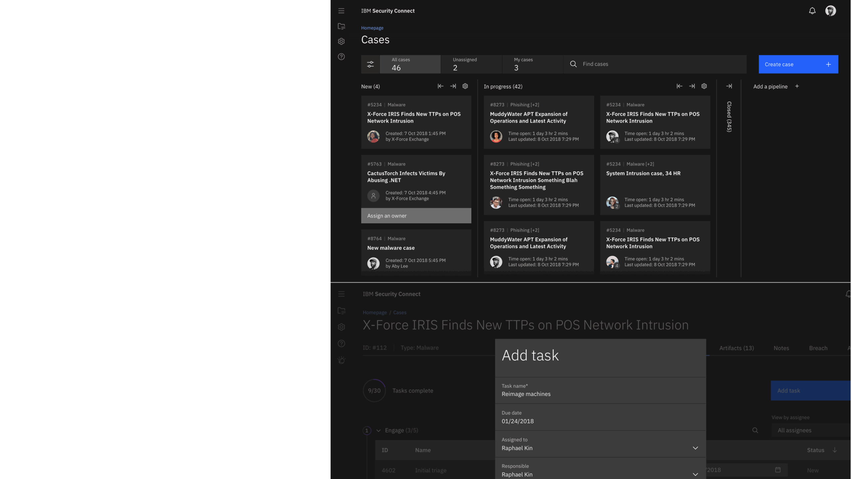Click the Add task button behind dialog
This screenshot has width=852, height=479.
[x=810, y=391]
